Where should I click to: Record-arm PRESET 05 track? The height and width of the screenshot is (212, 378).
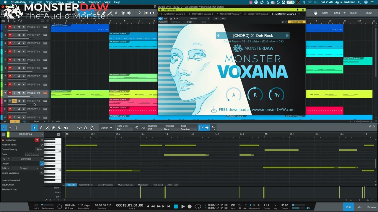[19, 60]
